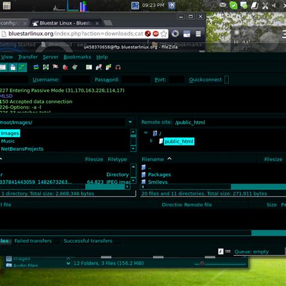Viewport: 286px width, 286px height.
Task: Click the local tree scrollbar down arrow
Action: (x=133, y=148)
